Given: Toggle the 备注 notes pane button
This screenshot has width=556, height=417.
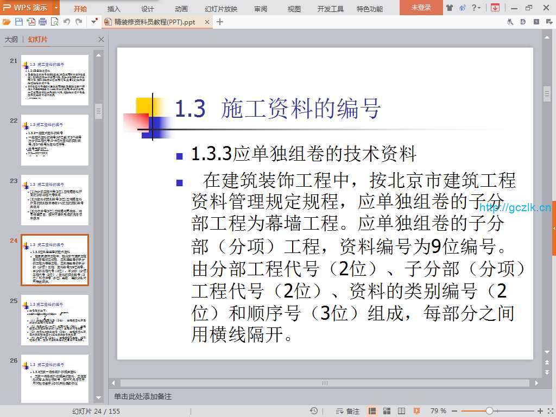Looking at the screenshot, I should 347,411.
